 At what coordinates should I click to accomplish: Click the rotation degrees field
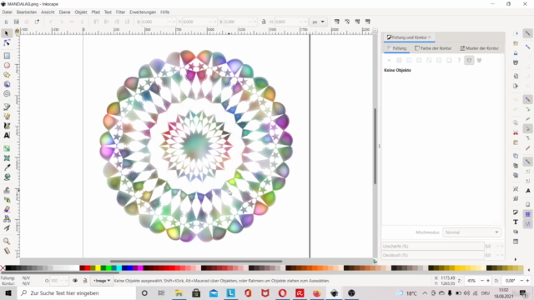(x=510, y=281)
